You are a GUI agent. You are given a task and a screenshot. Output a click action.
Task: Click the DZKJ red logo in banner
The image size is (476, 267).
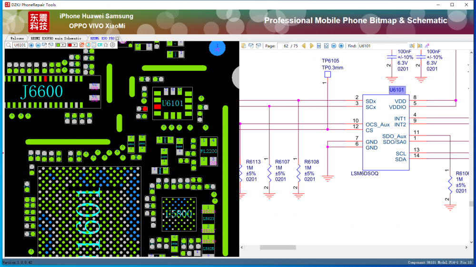coord(39,22)
